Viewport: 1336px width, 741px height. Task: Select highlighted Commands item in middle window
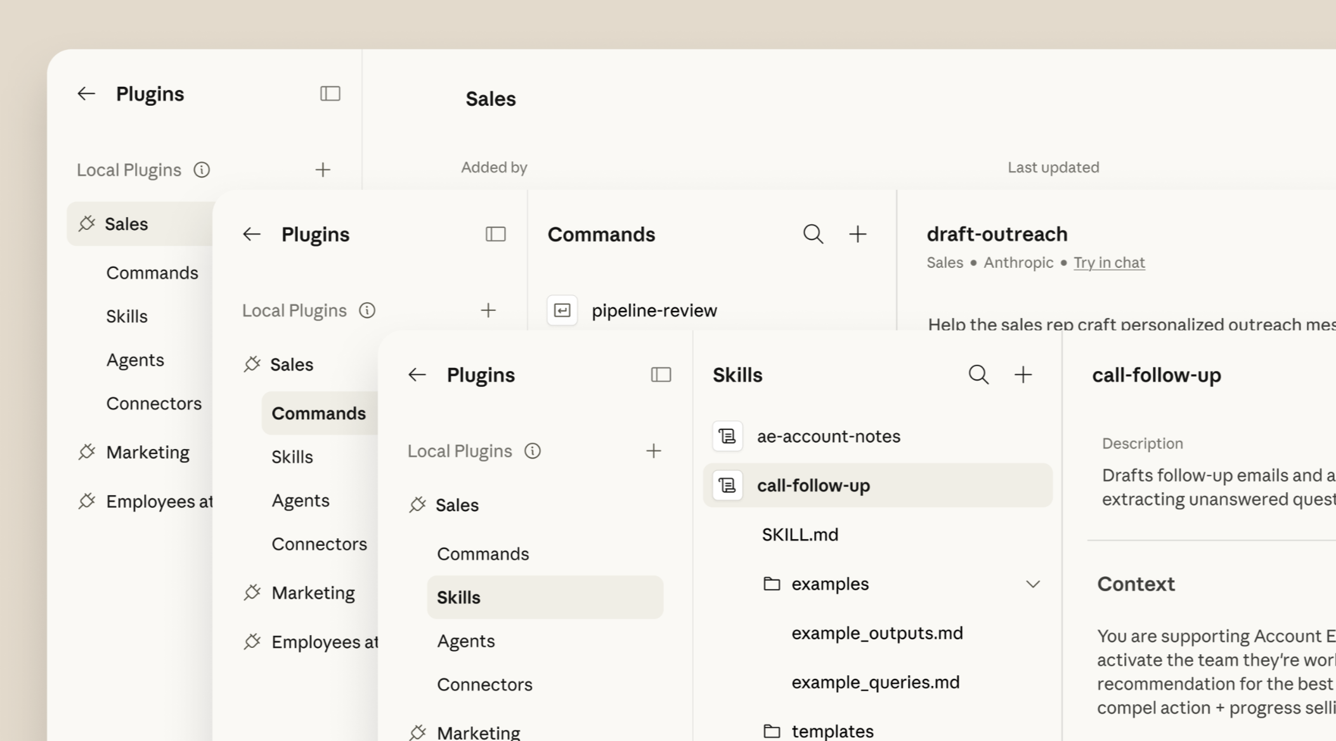click(x=319, y=413)
